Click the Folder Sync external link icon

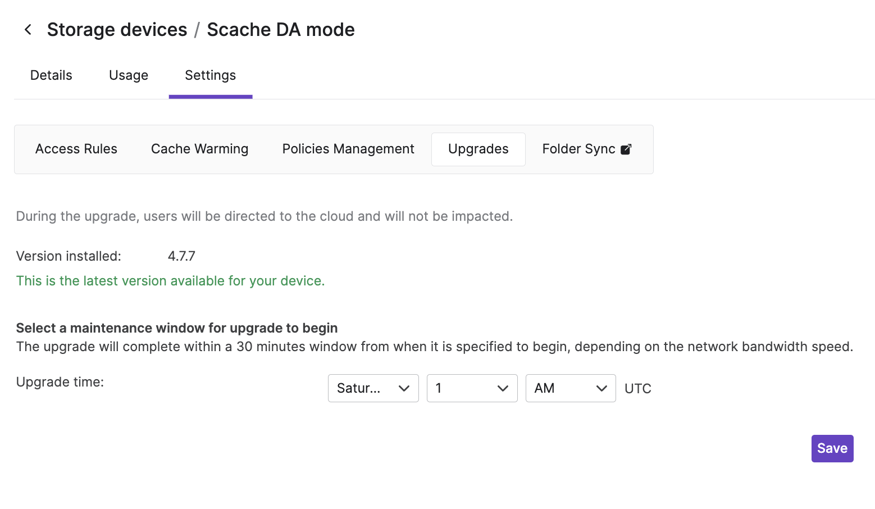coord(626,149)
